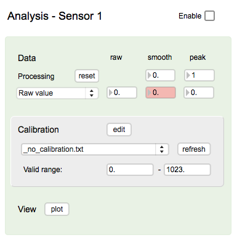Expand the _no_calibration.txt file dropdown
Viewport: 237px width, 240px height.
point(95,149)
